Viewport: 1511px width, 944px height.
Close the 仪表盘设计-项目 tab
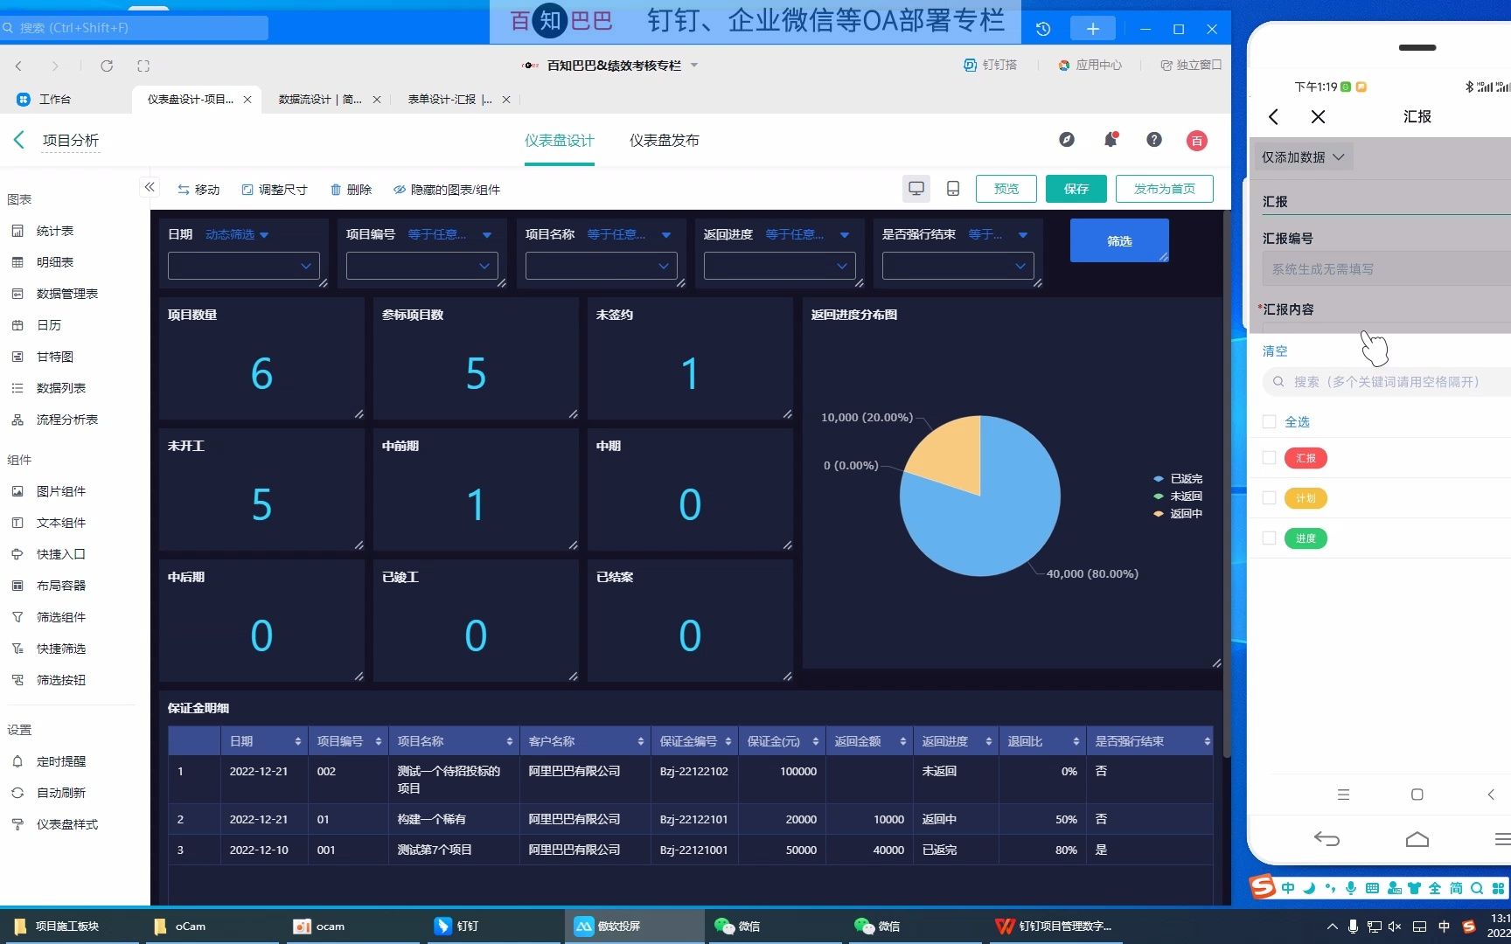tap(247, 100)
